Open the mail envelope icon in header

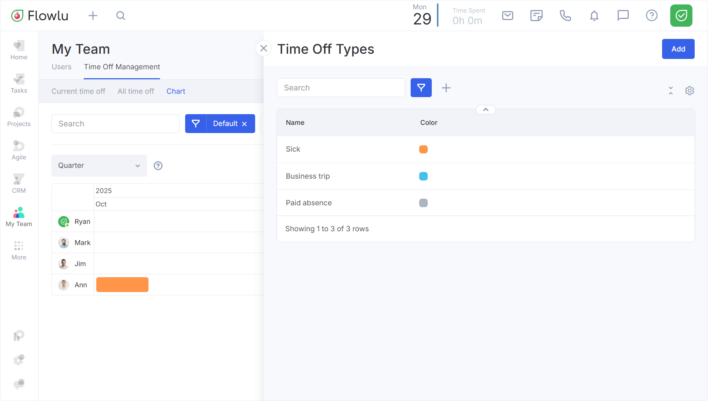pyautogui.click(x=507, y=16)
